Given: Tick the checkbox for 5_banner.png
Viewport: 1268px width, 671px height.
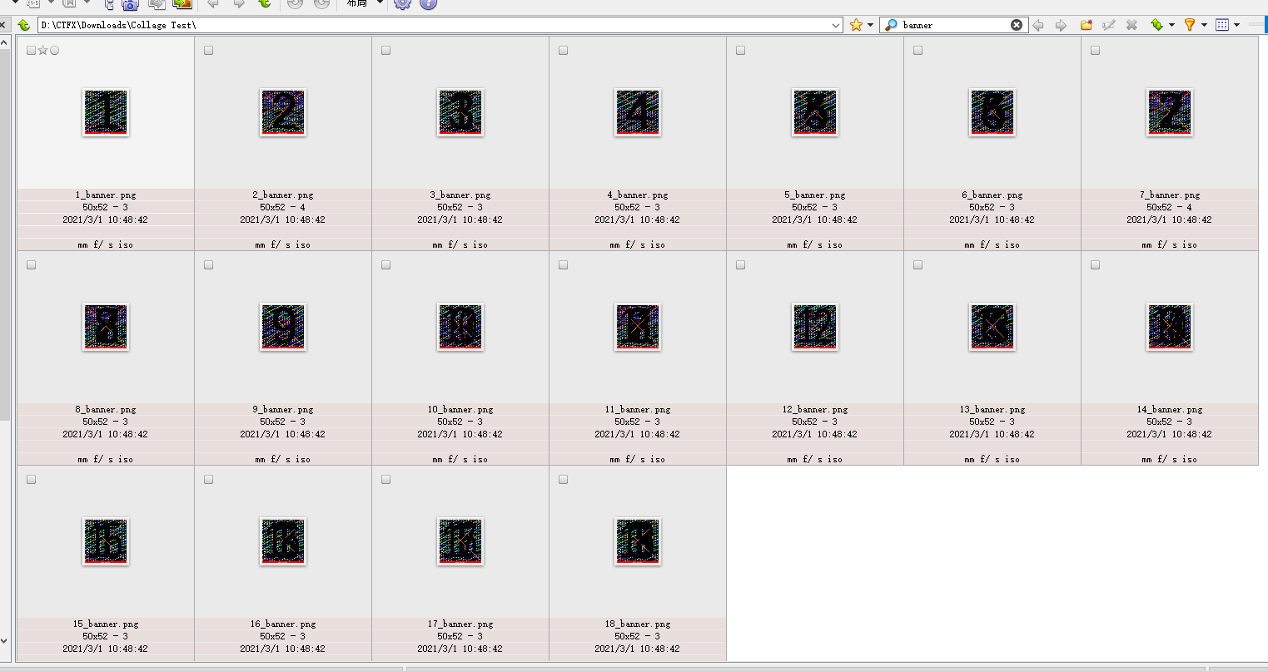Looking at the screenshot, I should 740,51.
